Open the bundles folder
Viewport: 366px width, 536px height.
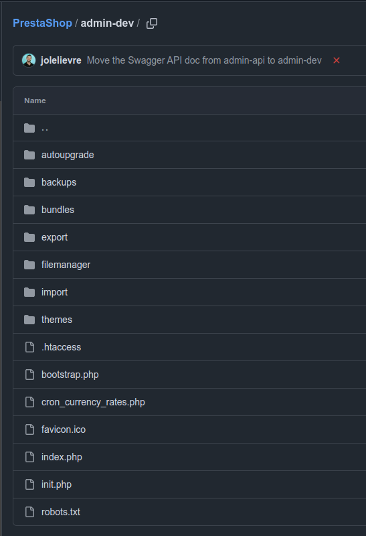pos(58,210)
